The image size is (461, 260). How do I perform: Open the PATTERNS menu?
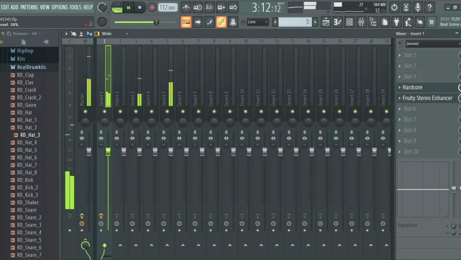(x=29, y=7)
